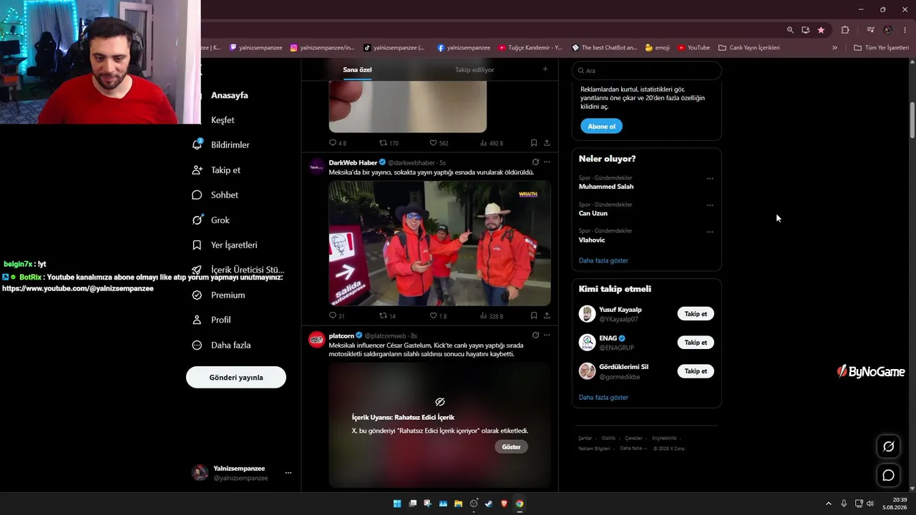The width and height of the screenshot is (916, 515).
Task: Click Daha fazla göster under trends
Action: click(x=603, y=260)
